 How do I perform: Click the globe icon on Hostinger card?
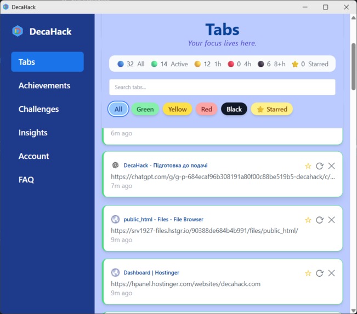115,272
